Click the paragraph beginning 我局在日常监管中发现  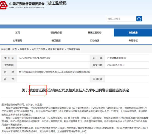[x=74, y=111]
